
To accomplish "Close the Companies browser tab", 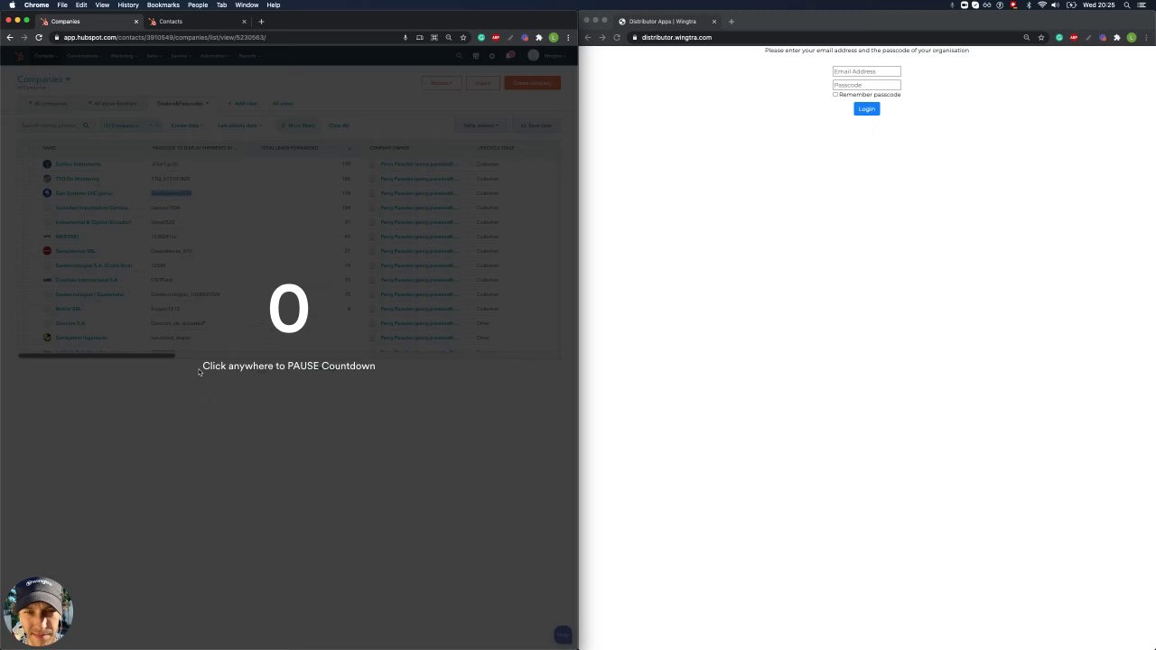I will [136, 21].
